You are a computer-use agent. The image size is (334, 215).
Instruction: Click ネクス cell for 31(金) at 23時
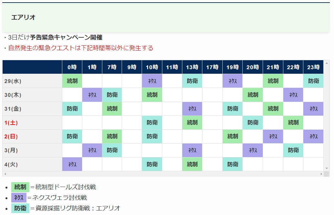313,109
